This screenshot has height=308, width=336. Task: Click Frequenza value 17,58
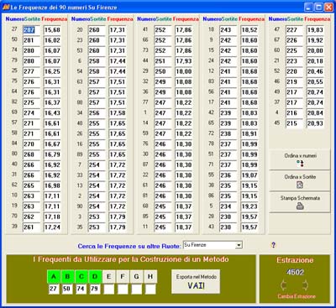[x=118, y=113]
